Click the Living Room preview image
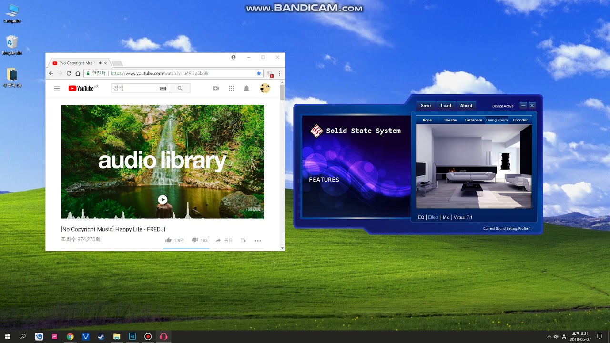 pyautogui.click(x=474, y=166)
